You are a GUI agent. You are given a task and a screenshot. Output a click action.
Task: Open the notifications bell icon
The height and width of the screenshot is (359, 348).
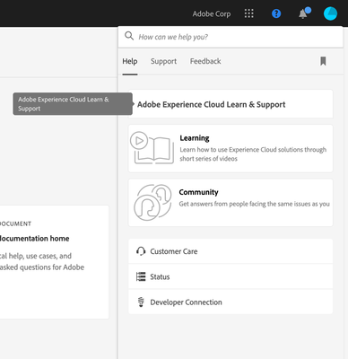point(304,13)
